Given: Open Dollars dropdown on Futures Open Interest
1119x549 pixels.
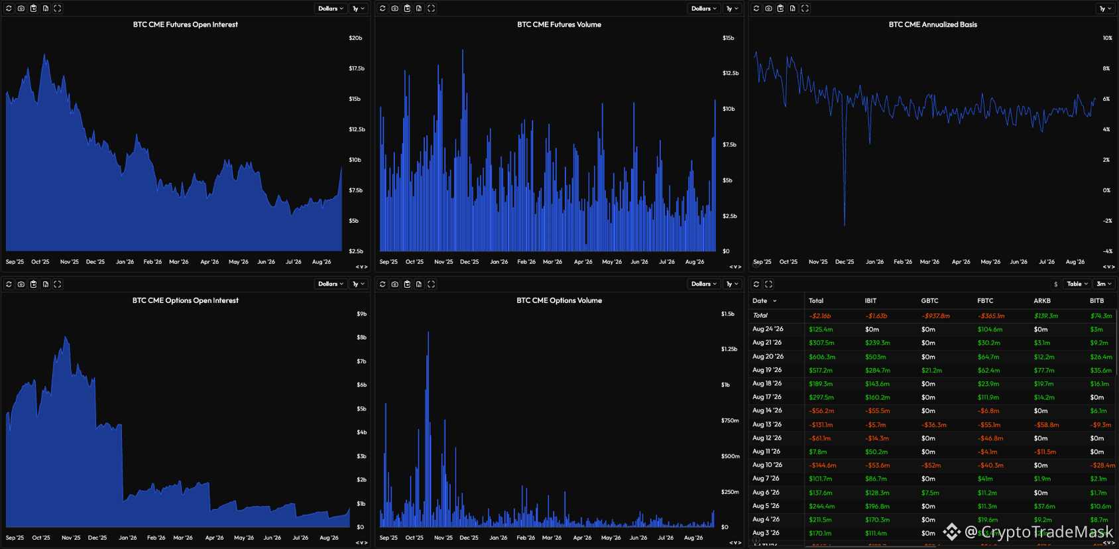Looking at the screenshot, I should point(330,9).
